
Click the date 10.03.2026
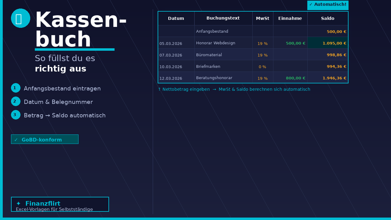[171, 67]
